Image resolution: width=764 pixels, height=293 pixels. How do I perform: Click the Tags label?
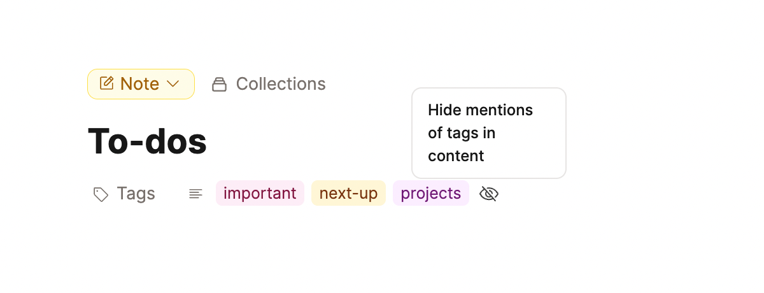pos(136,194)
